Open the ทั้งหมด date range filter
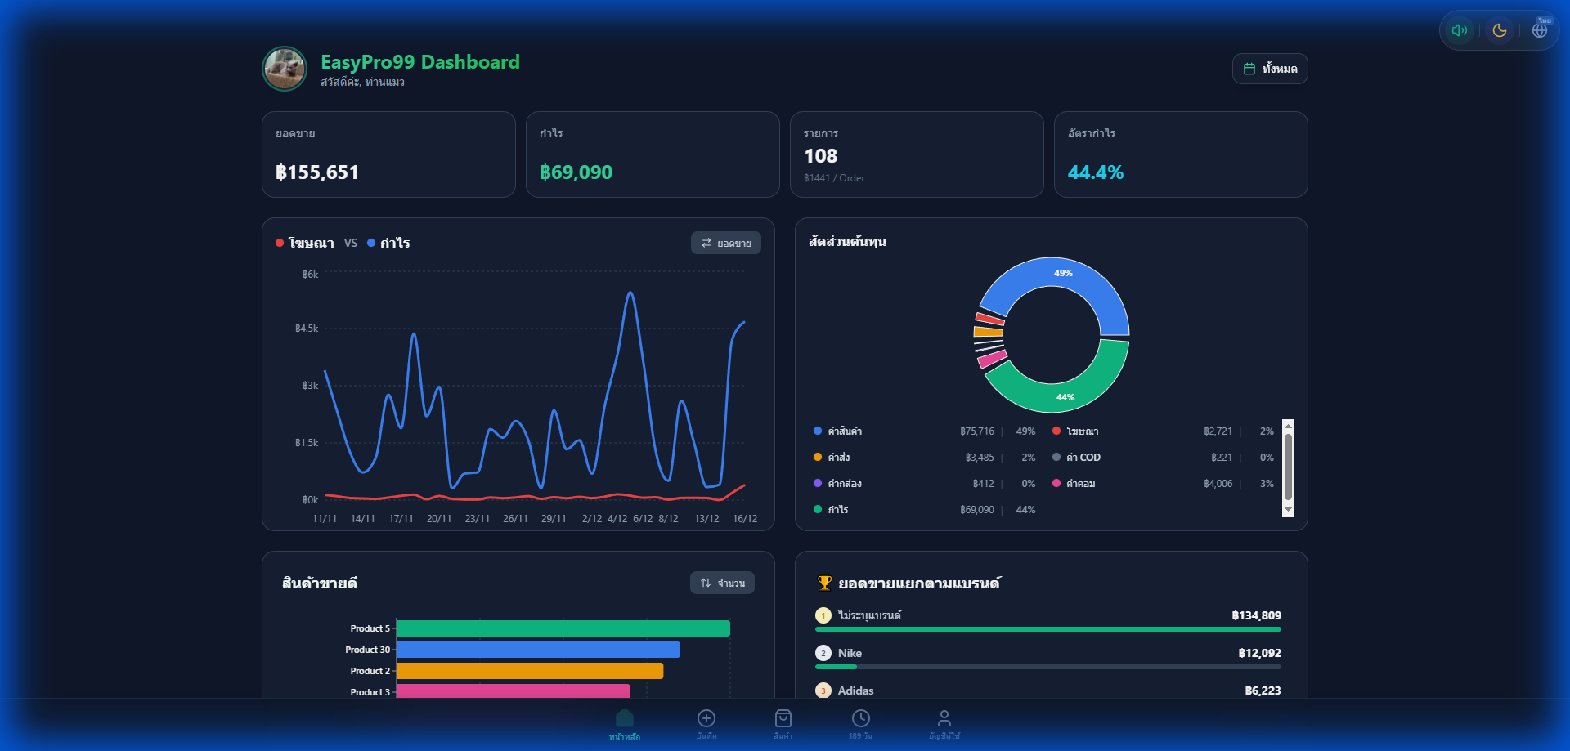 [1270, 69]
